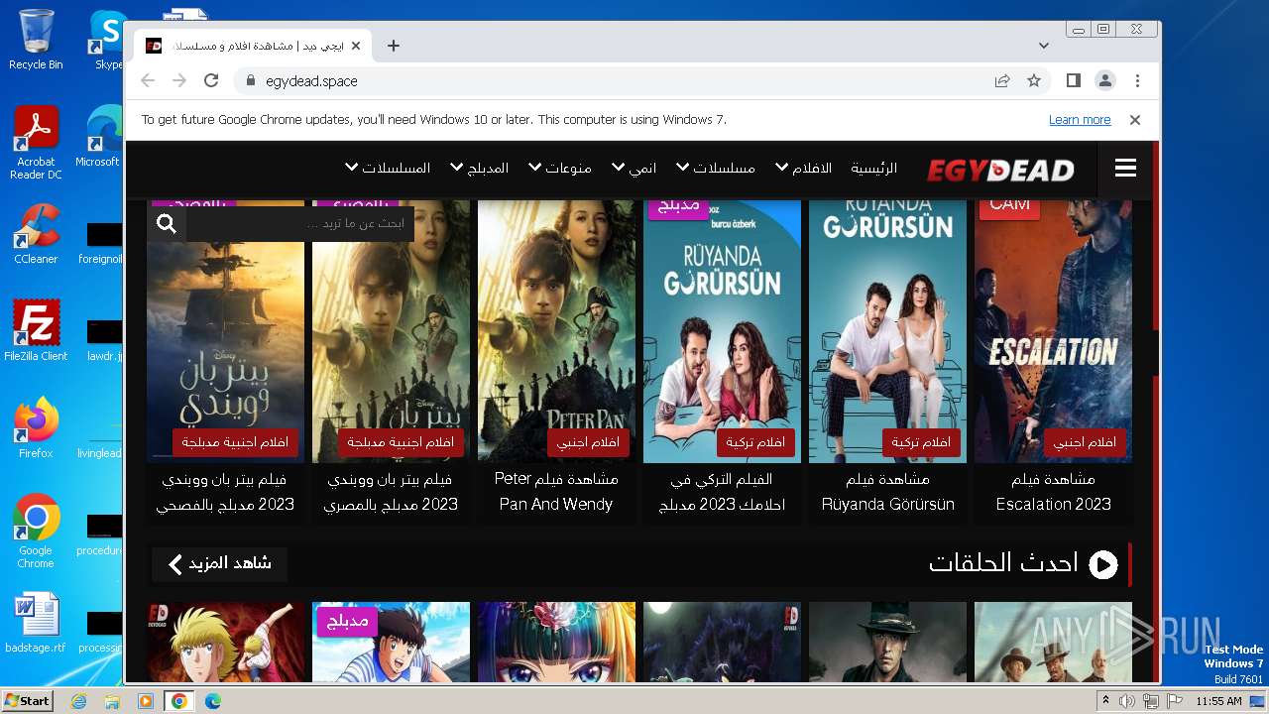Open File Explorer from taskbar
The width and height of the screenshot is (1269, 714).
[112, 701]
